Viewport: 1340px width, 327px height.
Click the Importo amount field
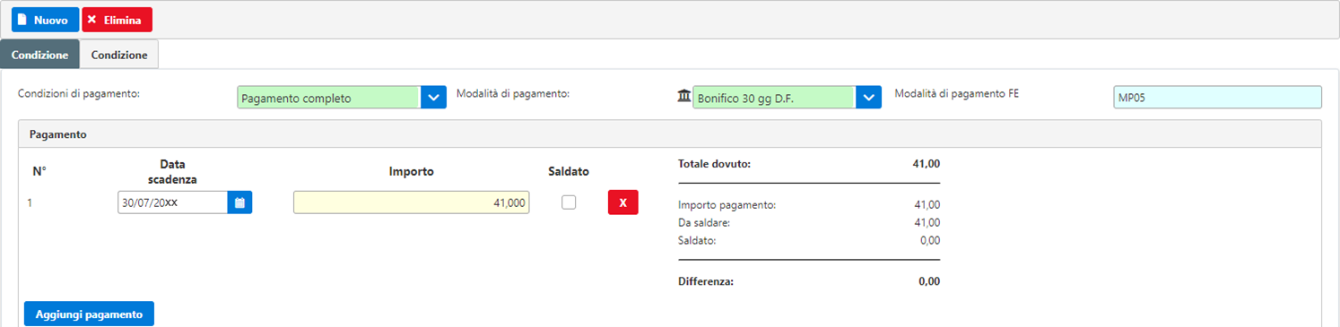pos(411,203)
